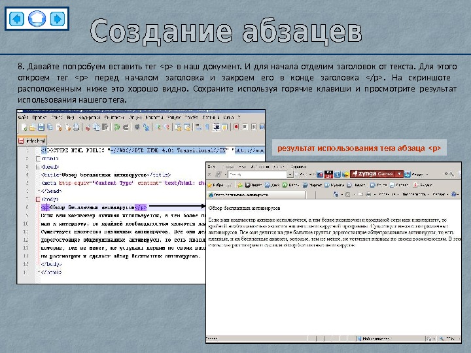471x353 pixels.
Task: Open the browser Избранное favorites star button
Action: tap(220, 185)
